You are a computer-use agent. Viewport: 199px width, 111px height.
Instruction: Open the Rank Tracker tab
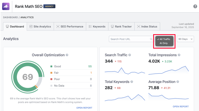tap(121, 26)
